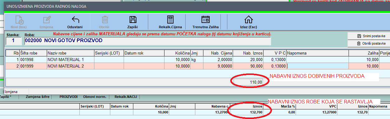Click Napomena cell of NOVI MATERIJAL 2

[x=318, y=66]
